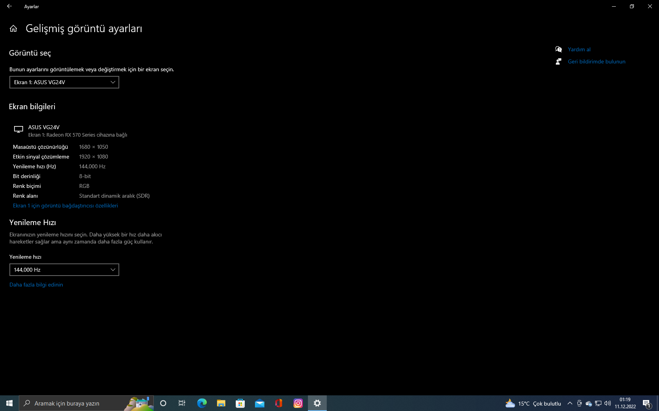Open the Yardım al help link
The height and width of the screenshot is (411, 659).
[x=579, y=49]
